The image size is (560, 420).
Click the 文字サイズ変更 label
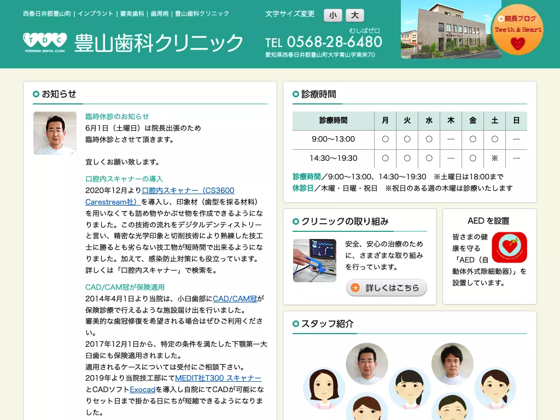point(290,14)
